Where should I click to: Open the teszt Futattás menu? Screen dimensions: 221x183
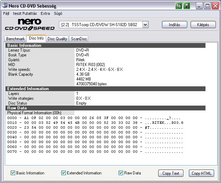coord(25,13)
